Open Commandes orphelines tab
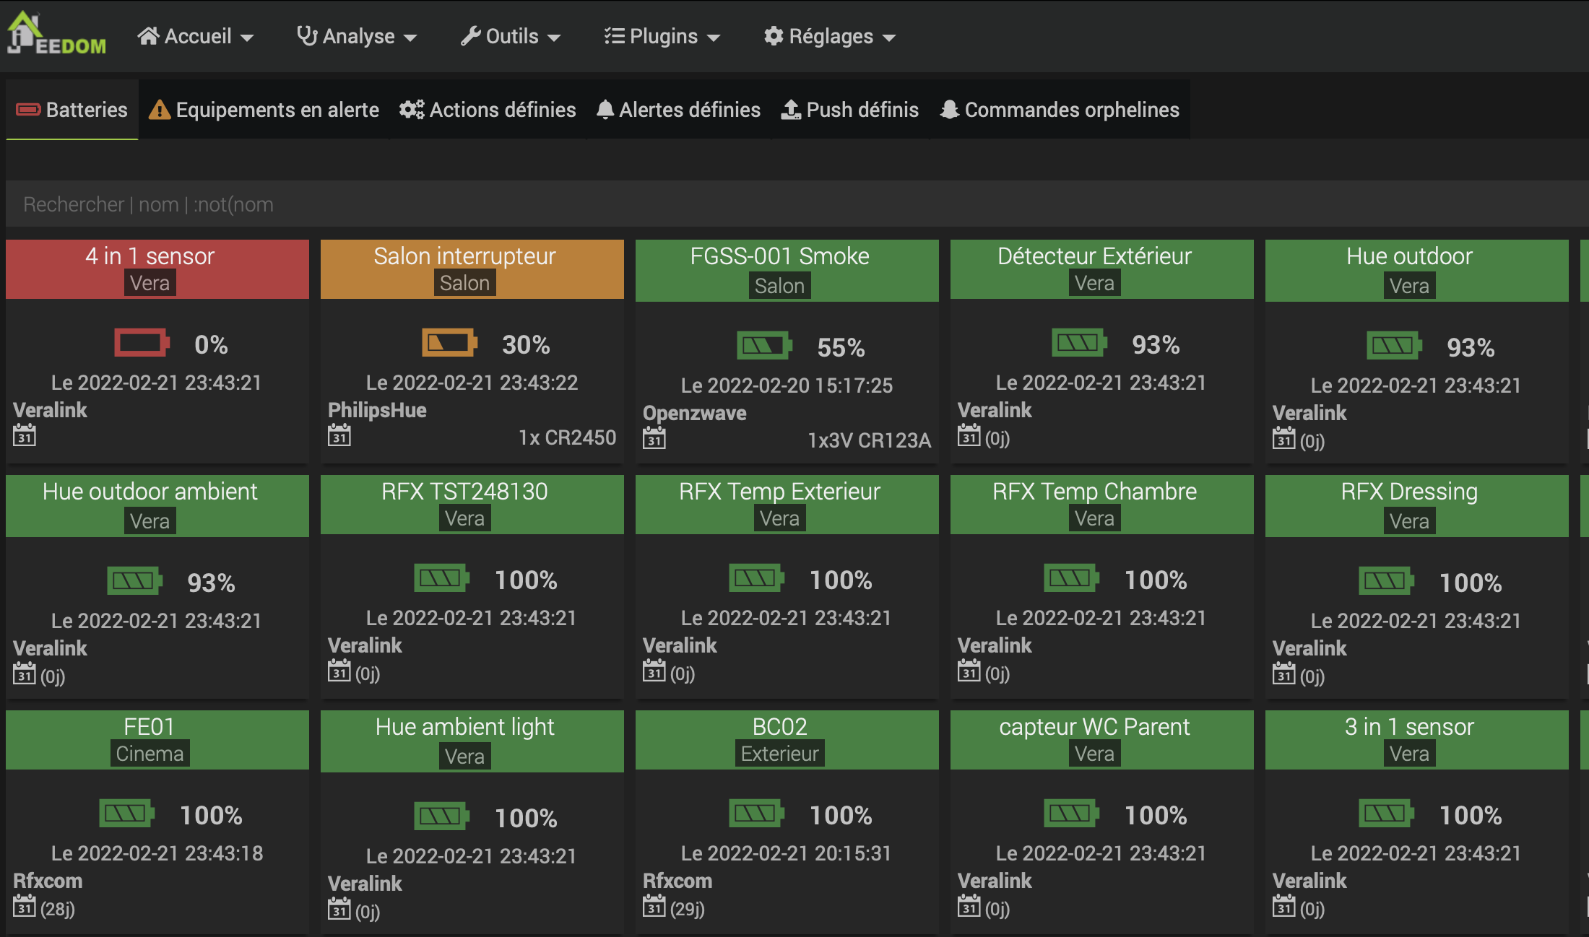 pos(1060,110)
